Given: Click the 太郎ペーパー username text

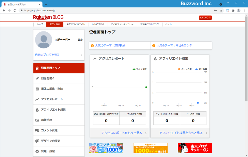Looking at the screenshot, I should point(62,40).
